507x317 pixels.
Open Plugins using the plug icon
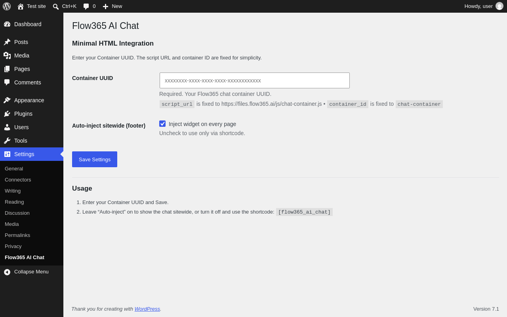tap(7, 114)
